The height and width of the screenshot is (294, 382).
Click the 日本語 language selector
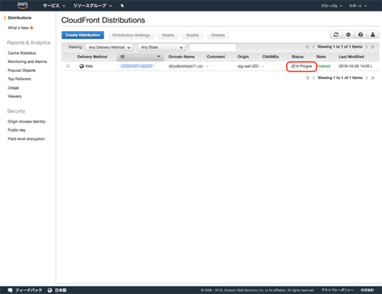pyautogui.click(x=60, y=290)
